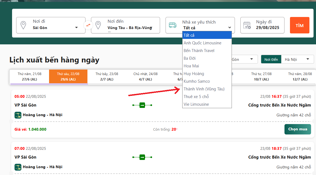Click the location pin icon beside Nơi đi
This screenshot has height=175, width=316.
coord(23,25)
